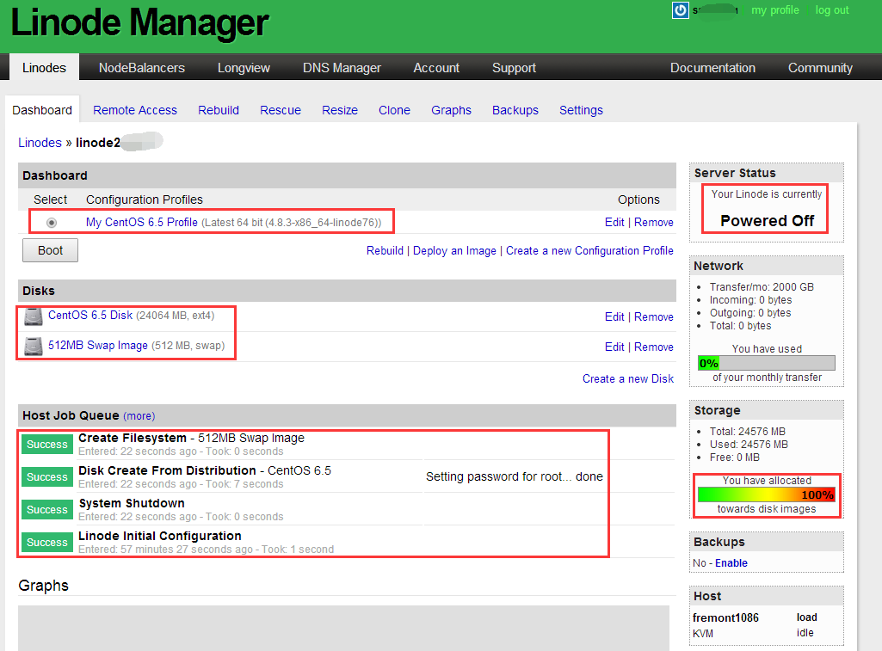Remove the CentOS 6.5 Disk
The height and width of the screenshot is (651, 882).
654,316
